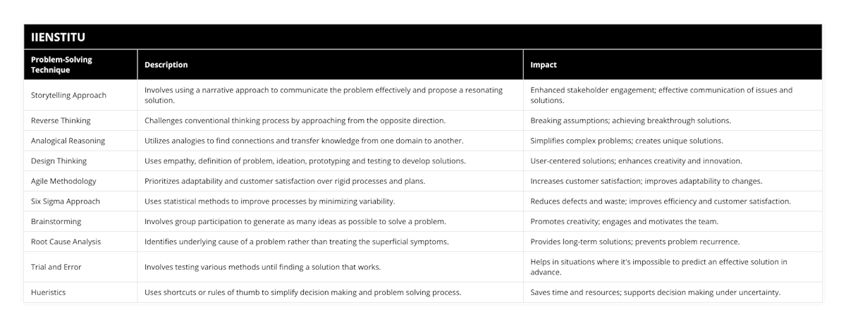
Task: Click the Design Thinking description text
Action: point(305,161)
